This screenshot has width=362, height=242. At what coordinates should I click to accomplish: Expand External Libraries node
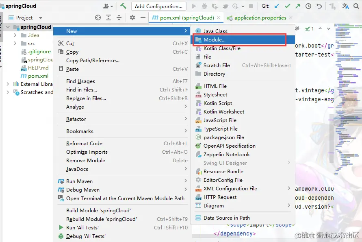pyautogui.click(x=8, y=84)
